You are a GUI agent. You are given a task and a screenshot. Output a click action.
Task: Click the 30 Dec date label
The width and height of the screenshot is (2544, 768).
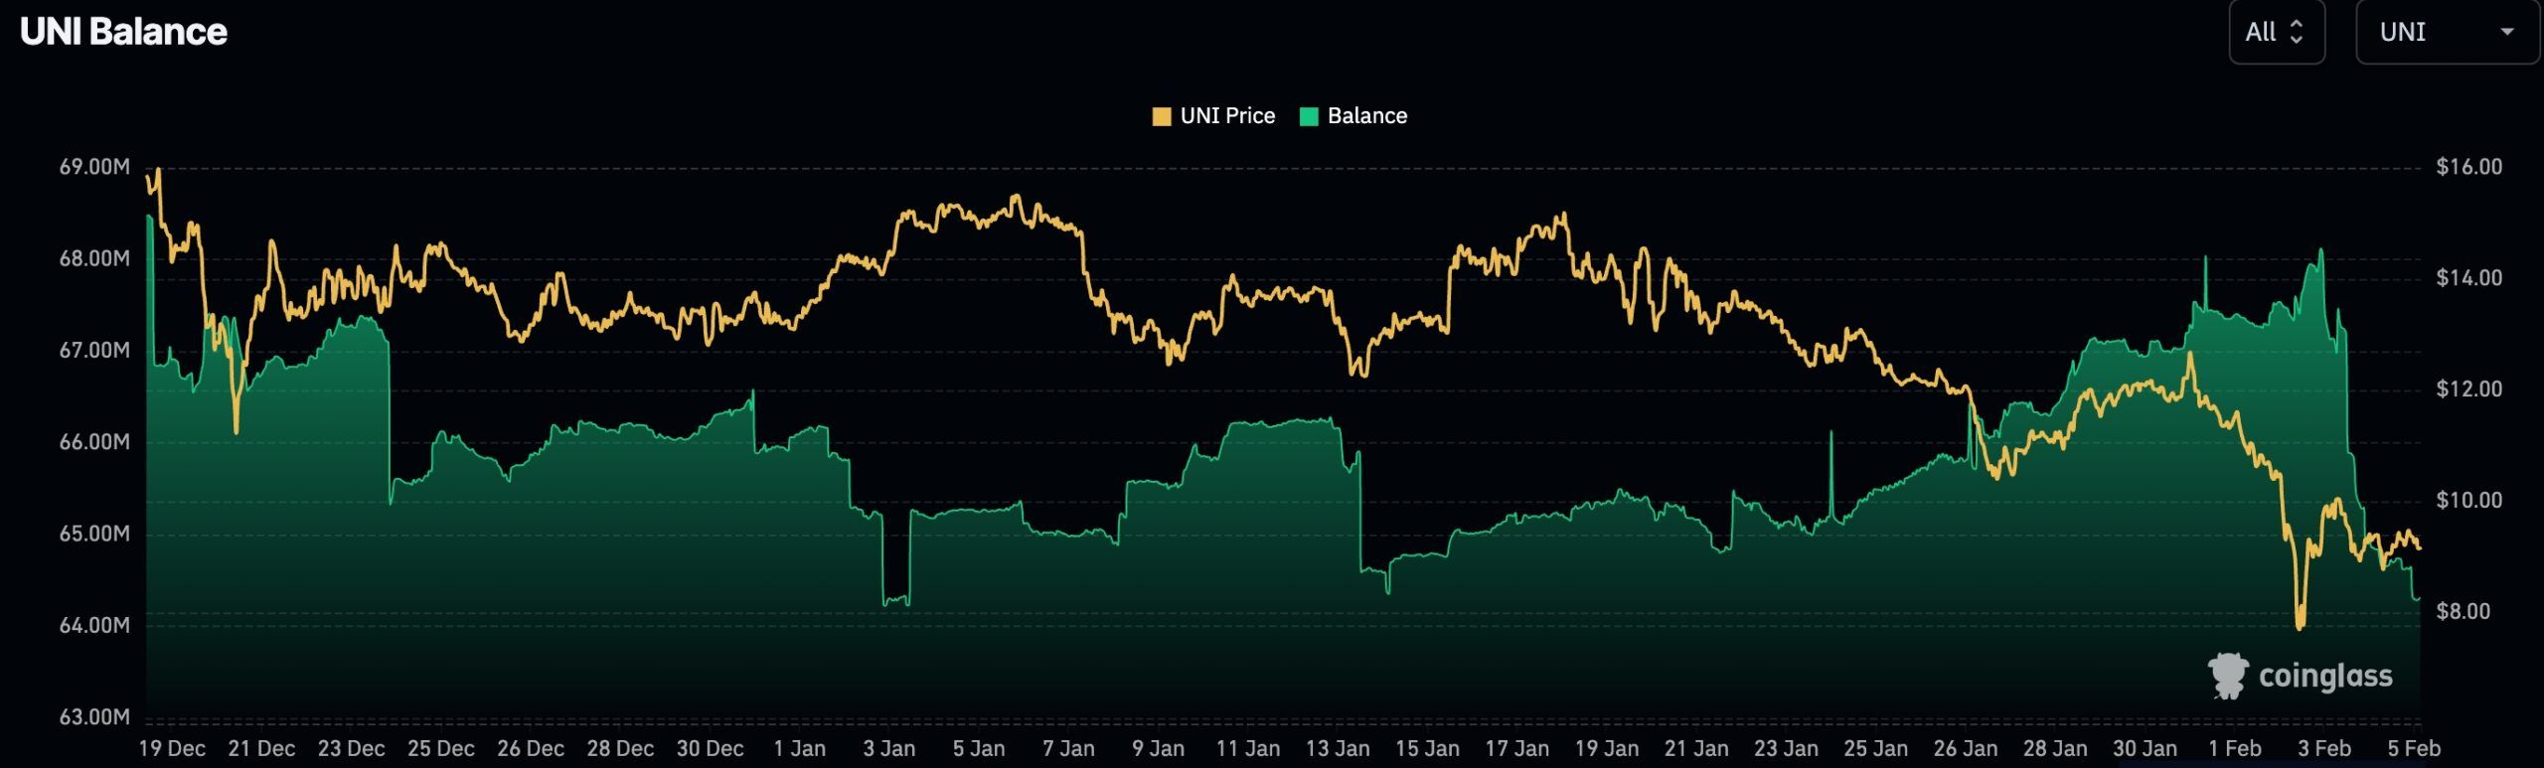point(710,748)
